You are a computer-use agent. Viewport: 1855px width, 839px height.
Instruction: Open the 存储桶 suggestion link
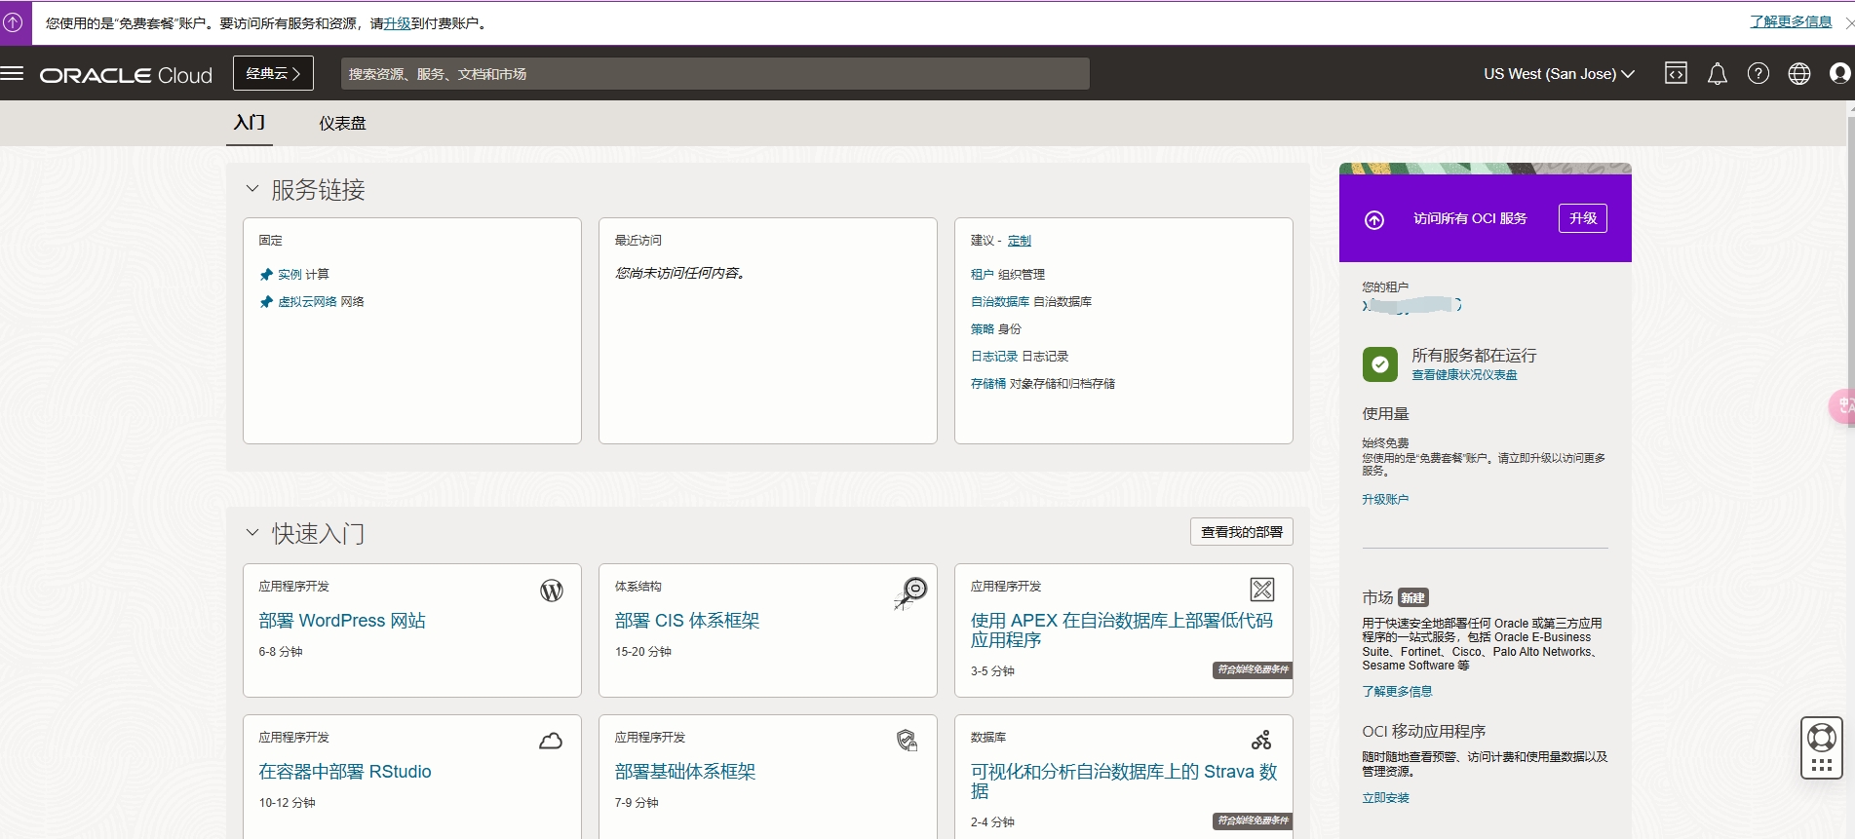(988, 384)
